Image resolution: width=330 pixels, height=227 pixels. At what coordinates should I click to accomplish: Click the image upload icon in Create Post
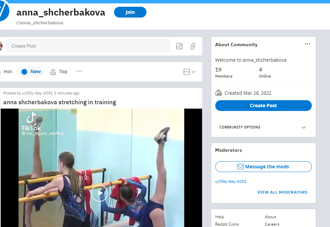coord(179,46)
